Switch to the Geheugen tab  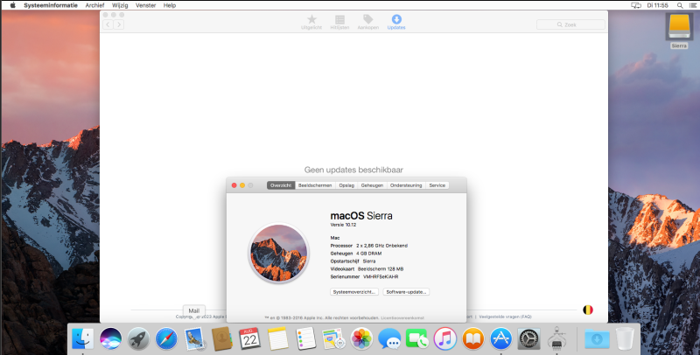click(373, 185)
